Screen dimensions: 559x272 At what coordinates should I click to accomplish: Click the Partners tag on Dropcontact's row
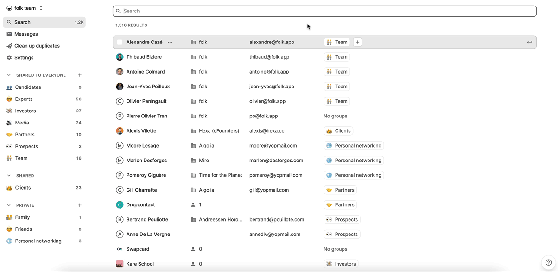point(340,205)
